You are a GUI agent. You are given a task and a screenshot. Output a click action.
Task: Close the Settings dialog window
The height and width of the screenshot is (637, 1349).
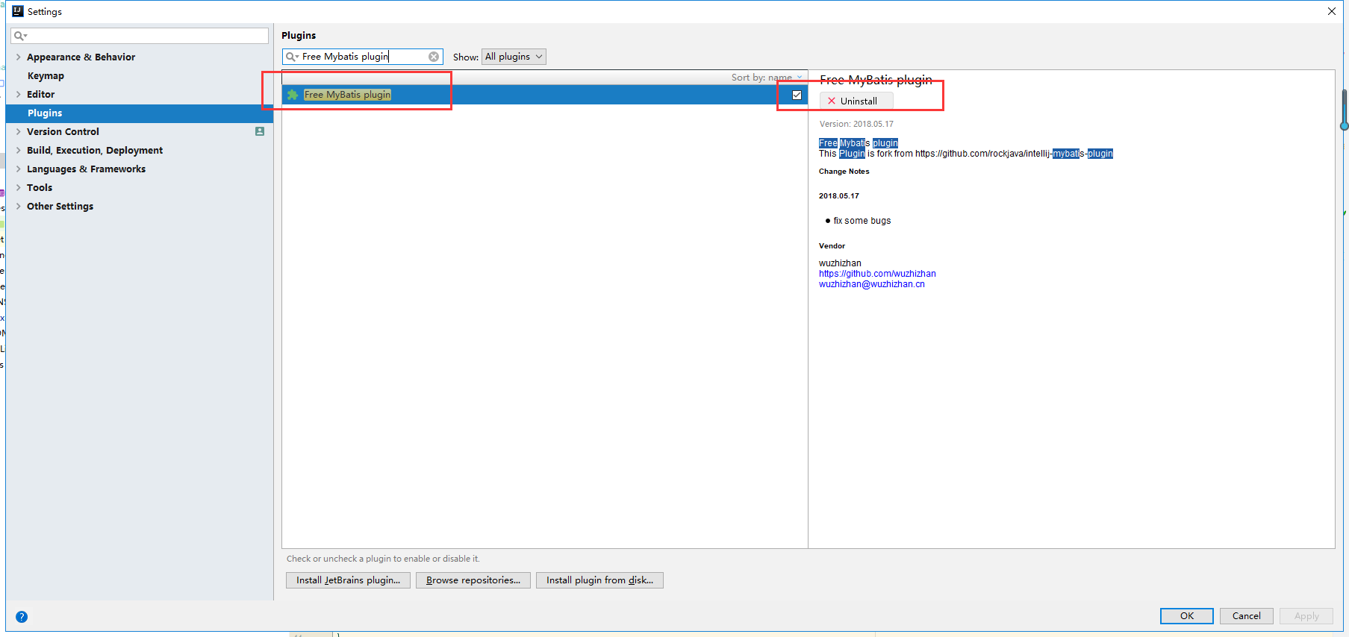tap(1332, 11)
